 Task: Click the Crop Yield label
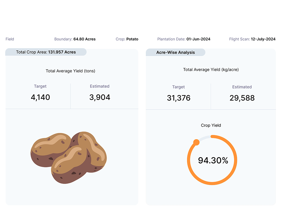pyautogui.click(x=211, y=125)
